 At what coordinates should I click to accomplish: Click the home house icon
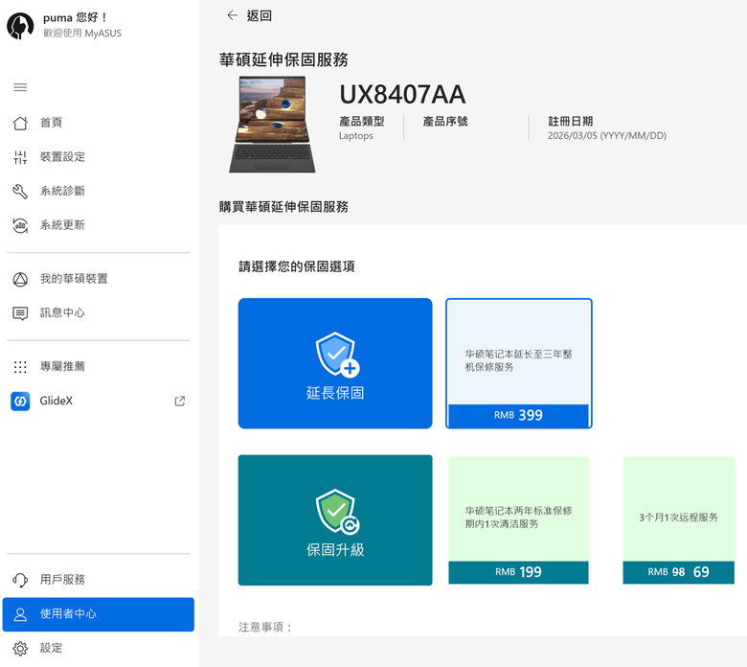(x=20, y=123)
